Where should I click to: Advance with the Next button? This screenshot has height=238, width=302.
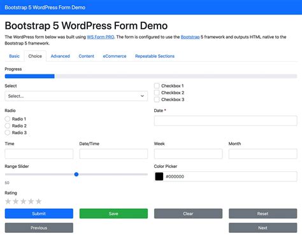coord(263,228)
